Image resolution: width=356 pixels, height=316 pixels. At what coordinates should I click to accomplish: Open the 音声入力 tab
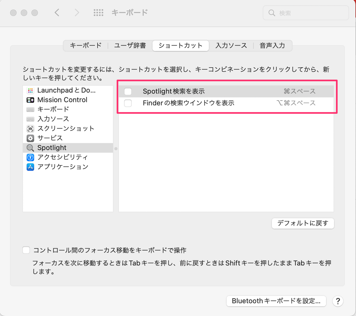pyautogui.click(x=272, y=46)
